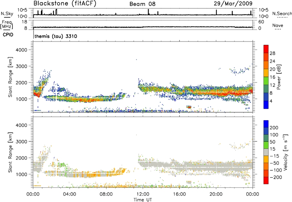Click the -200 label on Velocity color bar
This screenshot has width=292, height=202.
276,177
